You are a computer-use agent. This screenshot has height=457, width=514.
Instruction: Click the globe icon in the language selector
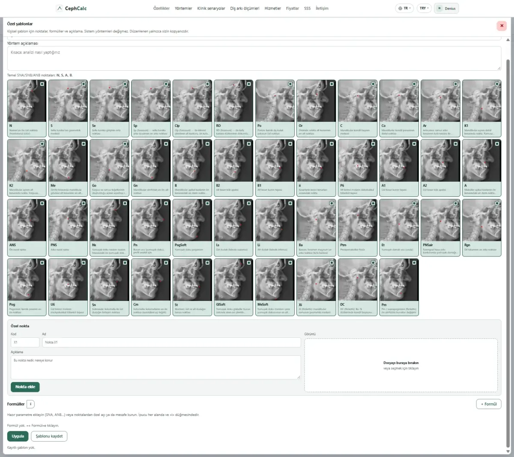pos(400,8)
